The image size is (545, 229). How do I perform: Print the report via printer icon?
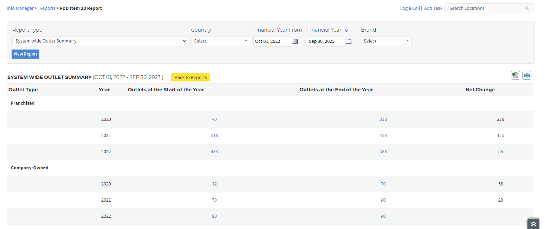[x=527, y=75]
